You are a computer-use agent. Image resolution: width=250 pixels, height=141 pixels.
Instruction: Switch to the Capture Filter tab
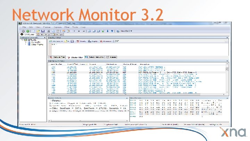(57, 57)
